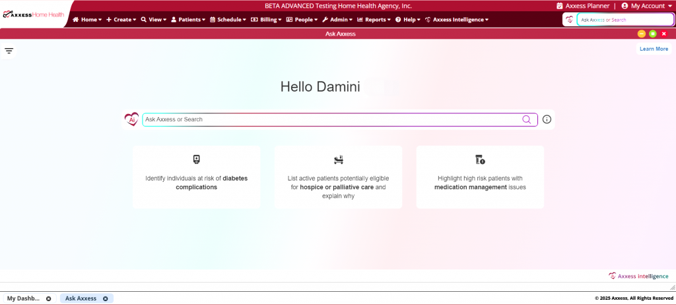The width and height of the screenshot is (676, 305).
Task: Maximize the Ask Axxess window with green button
Action: [x=653, y=34]
